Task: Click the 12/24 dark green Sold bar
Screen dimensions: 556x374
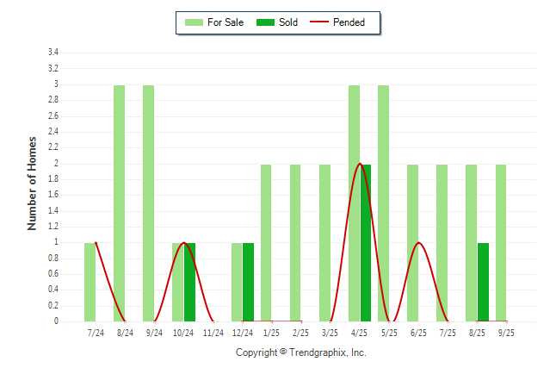Action: coord(249,282)
